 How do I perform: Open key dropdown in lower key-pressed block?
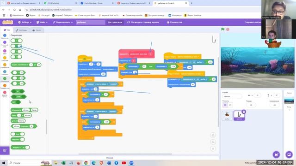(102, 112)
